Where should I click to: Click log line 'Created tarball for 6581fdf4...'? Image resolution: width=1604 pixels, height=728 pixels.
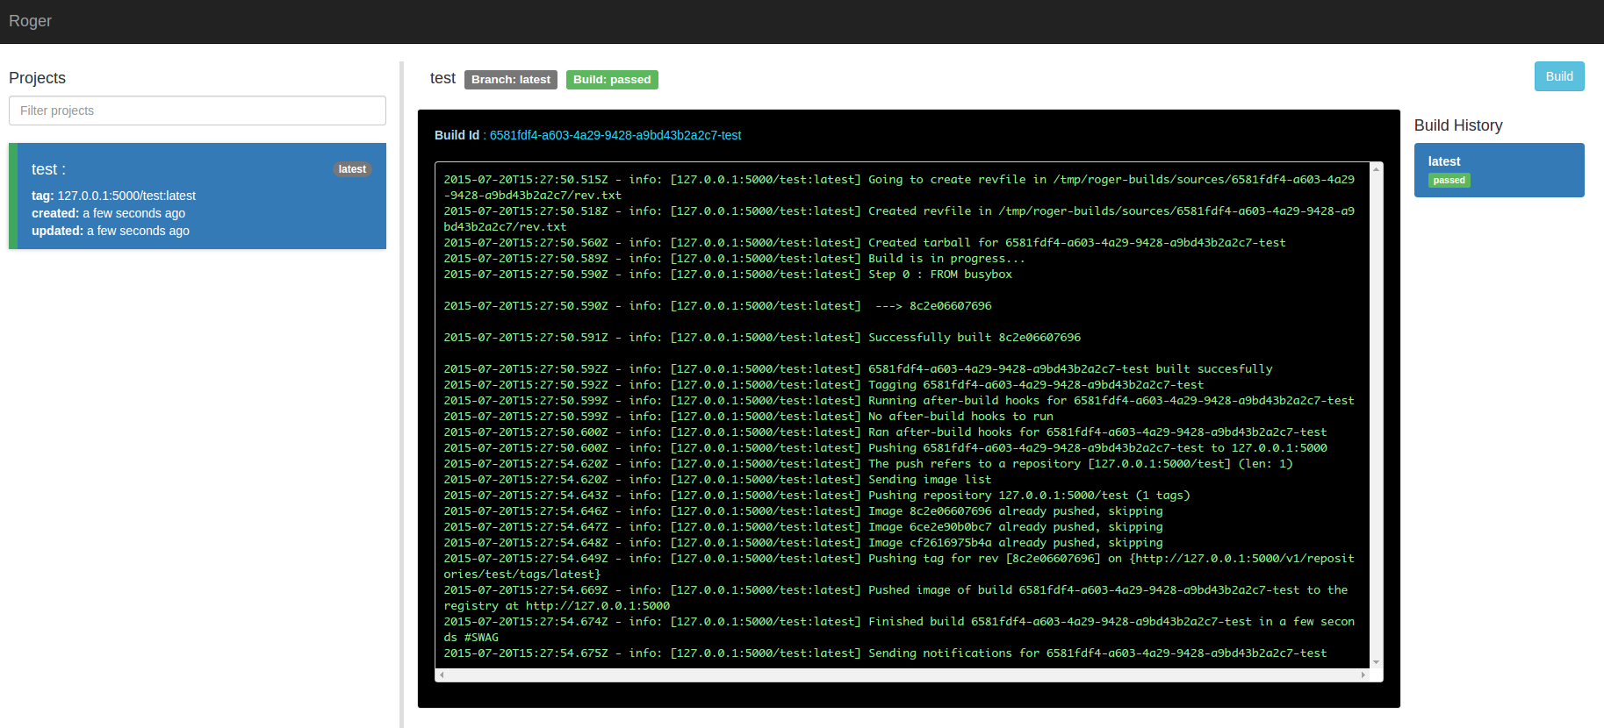coord(865,243)
